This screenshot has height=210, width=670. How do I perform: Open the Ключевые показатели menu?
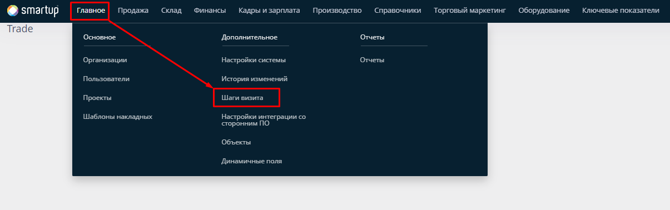[x=621, y=11]
